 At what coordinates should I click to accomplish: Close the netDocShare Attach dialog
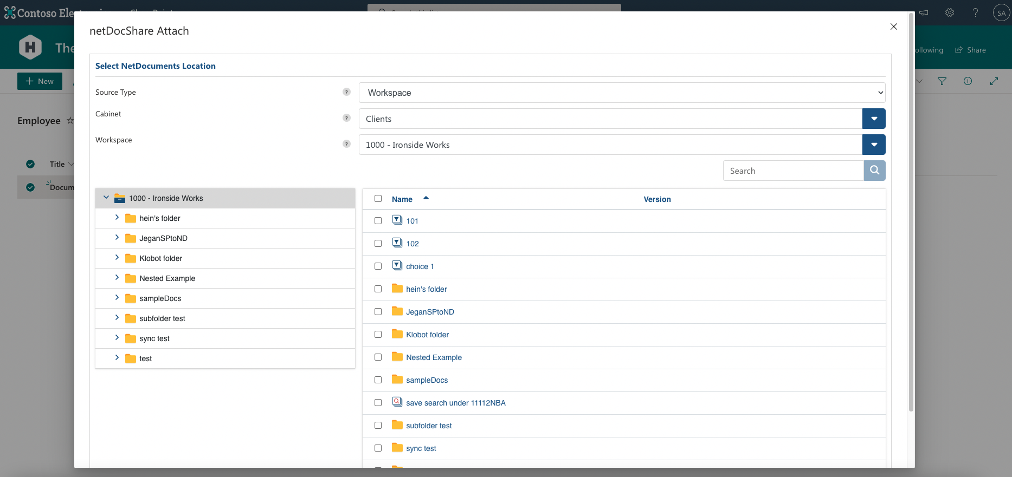point(894,27)
